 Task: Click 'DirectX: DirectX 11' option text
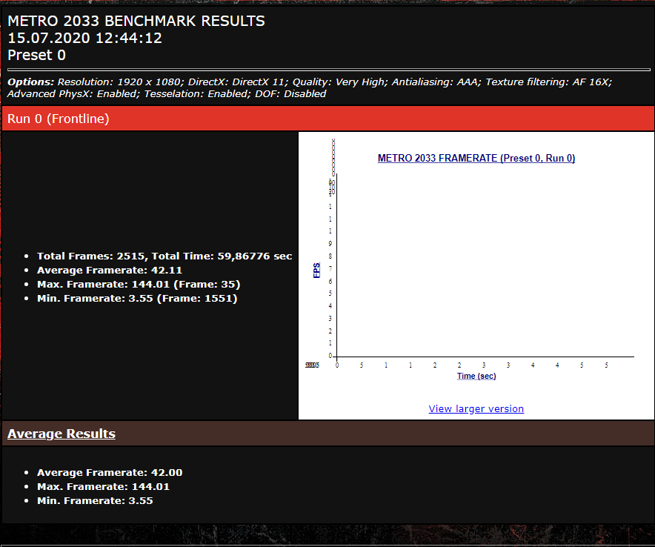(x=238, y=82)
